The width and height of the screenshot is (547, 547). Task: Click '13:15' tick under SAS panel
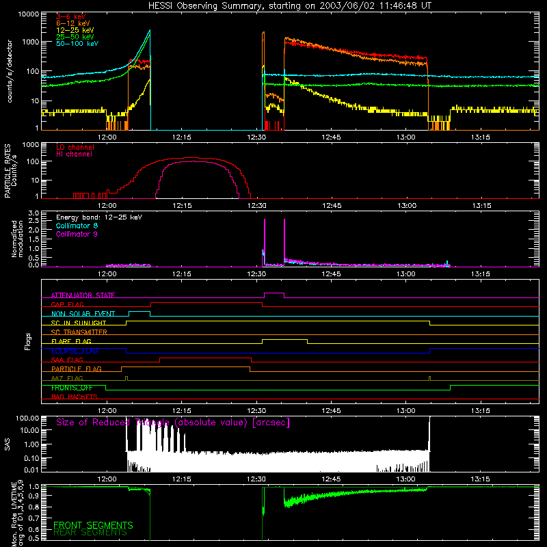(x=481, y=479)
